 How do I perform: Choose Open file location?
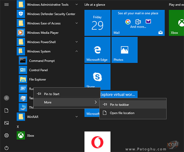pos(133,113)
